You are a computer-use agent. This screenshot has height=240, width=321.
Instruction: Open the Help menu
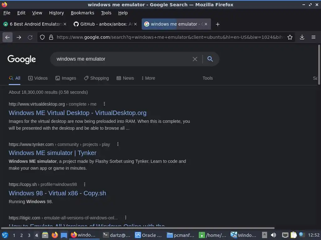point(123,13)
